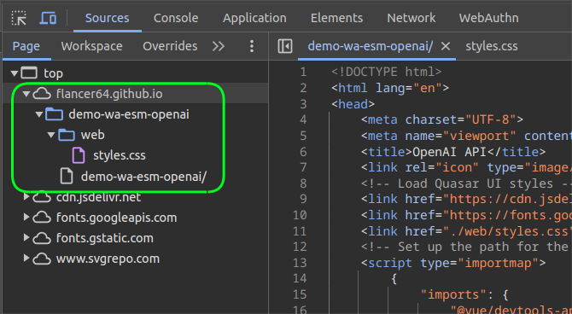The image size is (572, 314).
Task: Click the <meta charset="UTF-8"> code line
Action: (x=442, y=120)
